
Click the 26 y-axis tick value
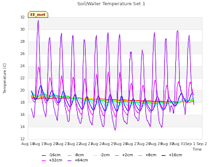[x=22, y=54]
